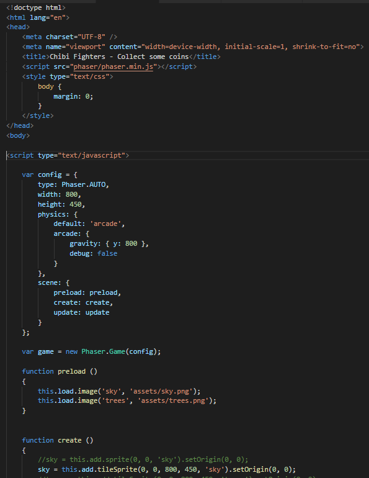
Task: Place cursor on the doctype html line
Action: [35, 7]
